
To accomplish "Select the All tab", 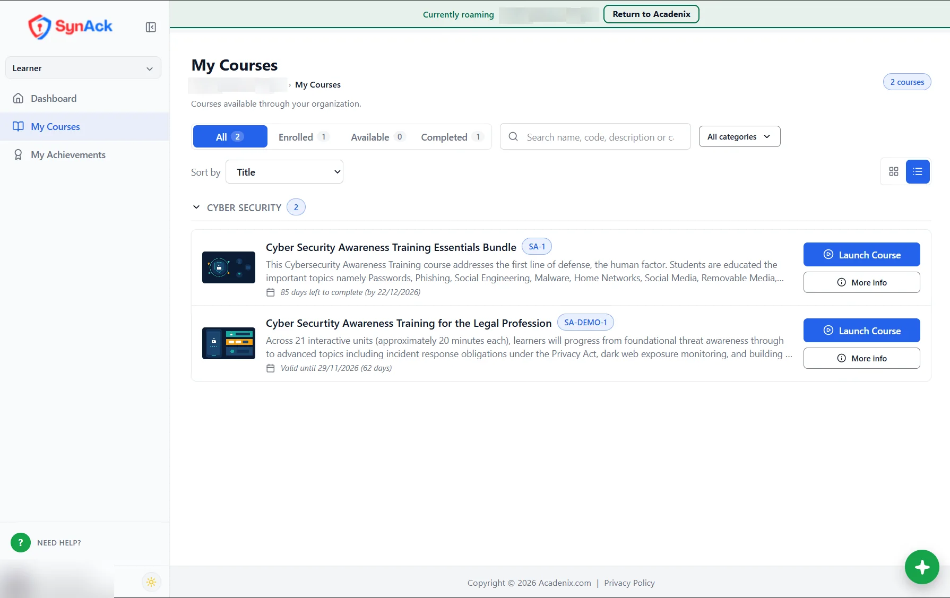I will point(230,137).
